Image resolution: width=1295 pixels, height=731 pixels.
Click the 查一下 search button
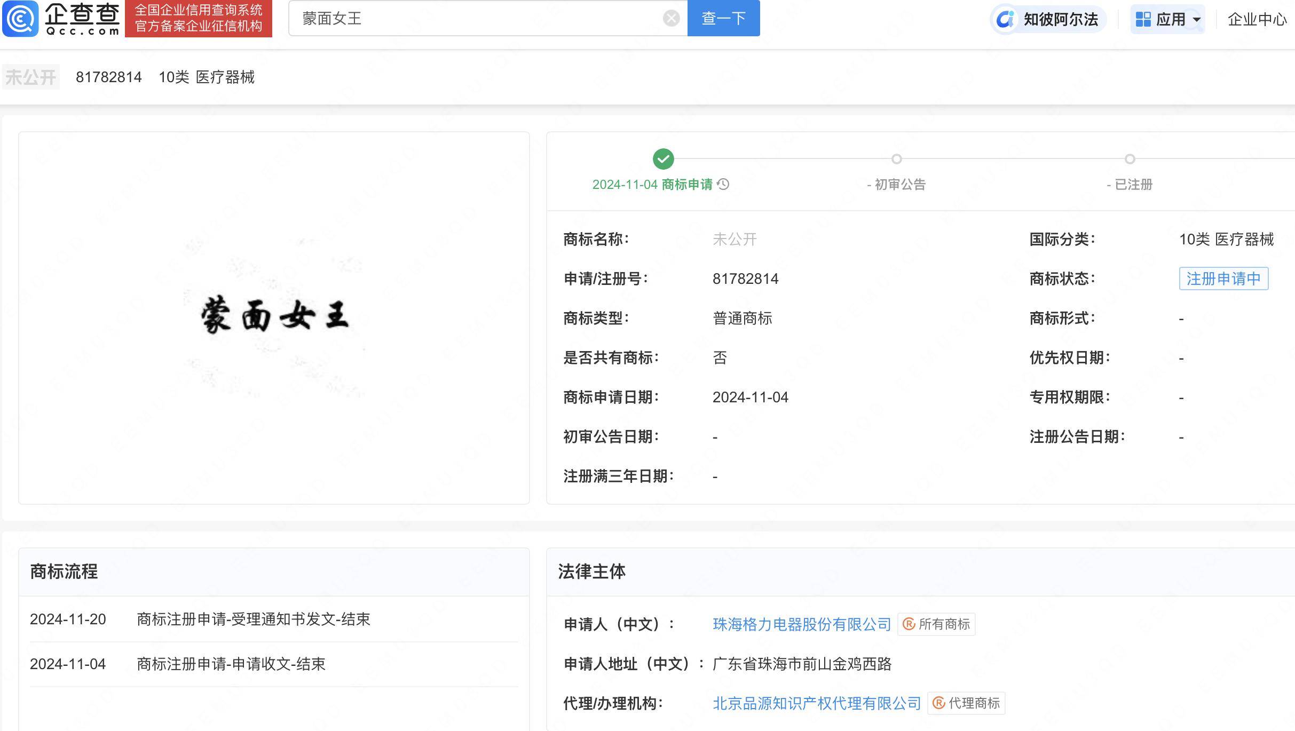pos(723,18)
